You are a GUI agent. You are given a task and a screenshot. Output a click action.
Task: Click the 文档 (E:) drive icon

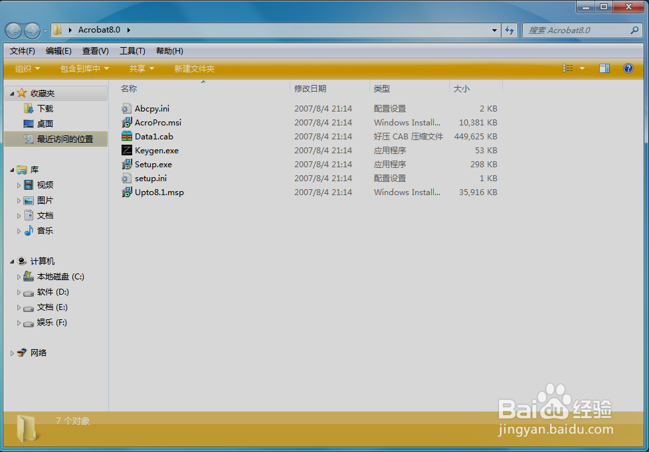click(29, 308)
